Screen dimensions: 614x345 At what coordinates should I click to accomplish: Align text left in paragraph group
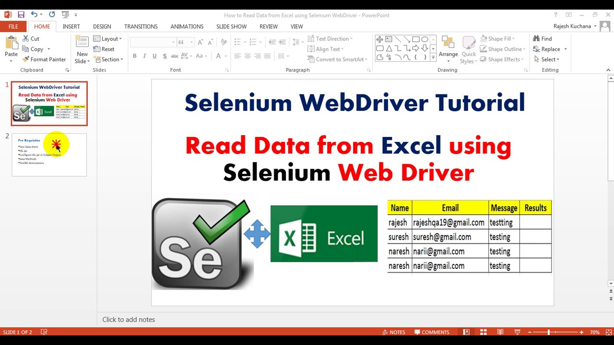[237, 56]
